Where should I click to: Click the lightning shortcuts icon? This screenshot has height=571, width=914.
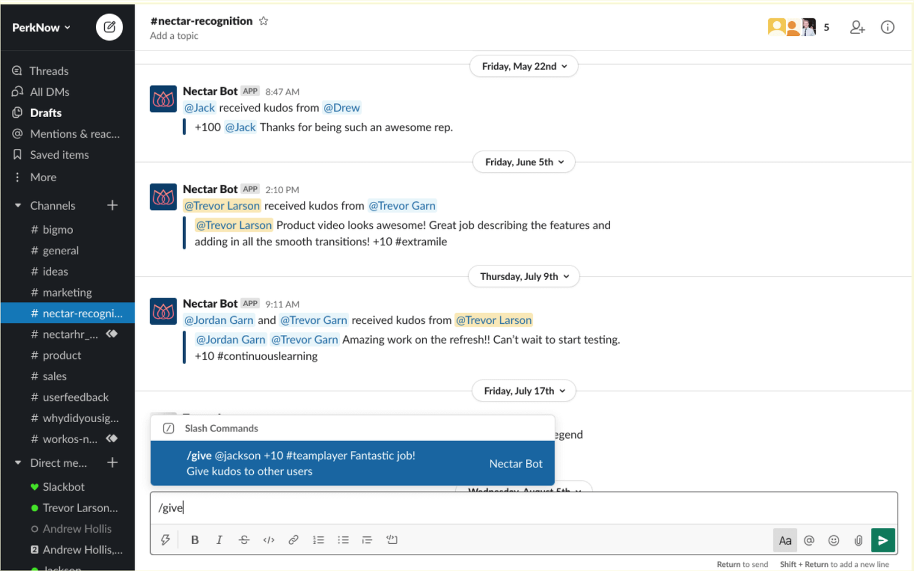click(165, 540)
